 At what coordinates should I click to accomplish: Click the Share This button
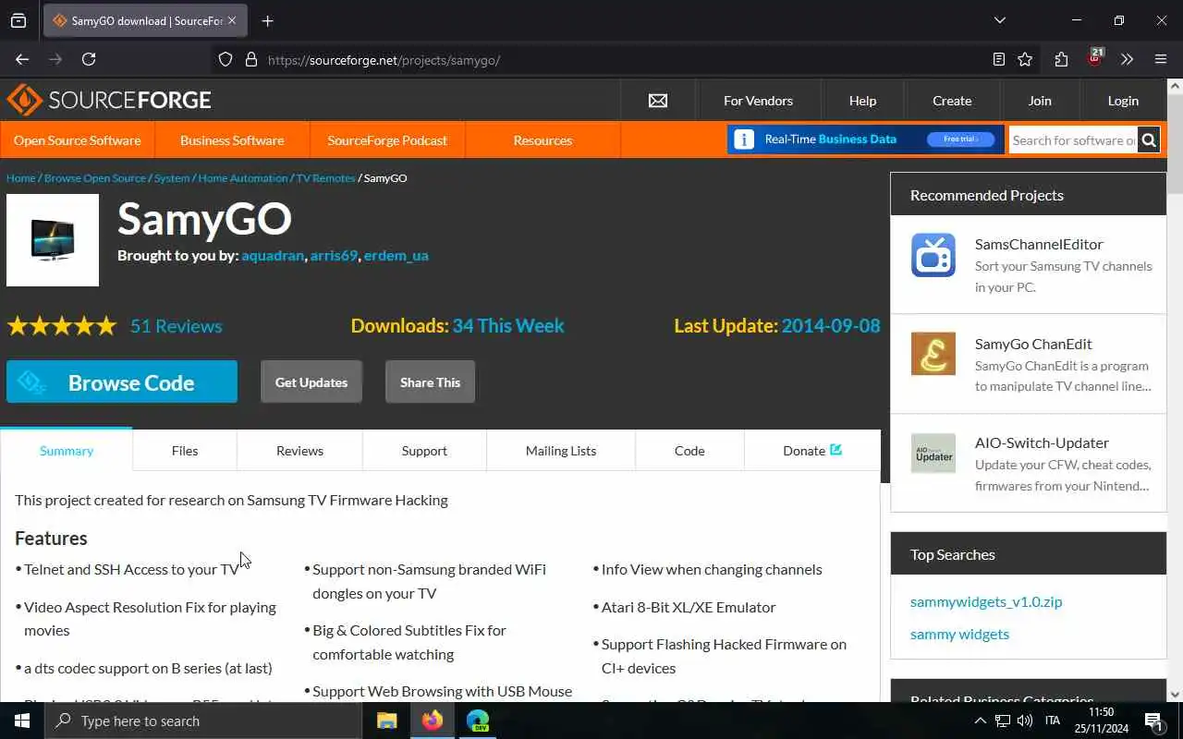click(430, 382)
